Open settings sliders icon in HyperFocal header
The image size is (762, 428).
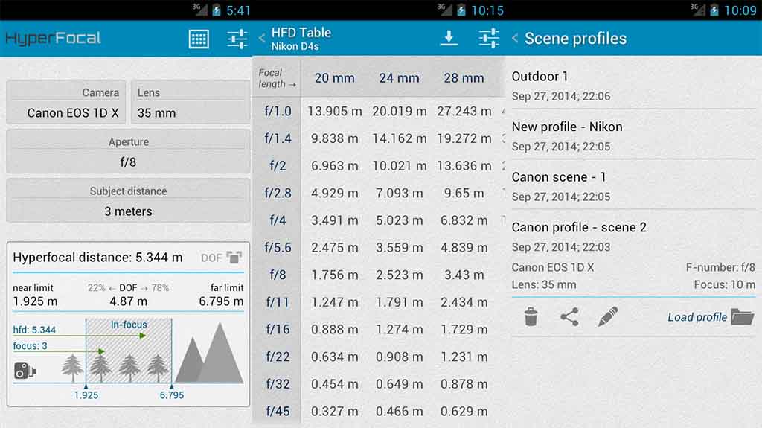237,39
